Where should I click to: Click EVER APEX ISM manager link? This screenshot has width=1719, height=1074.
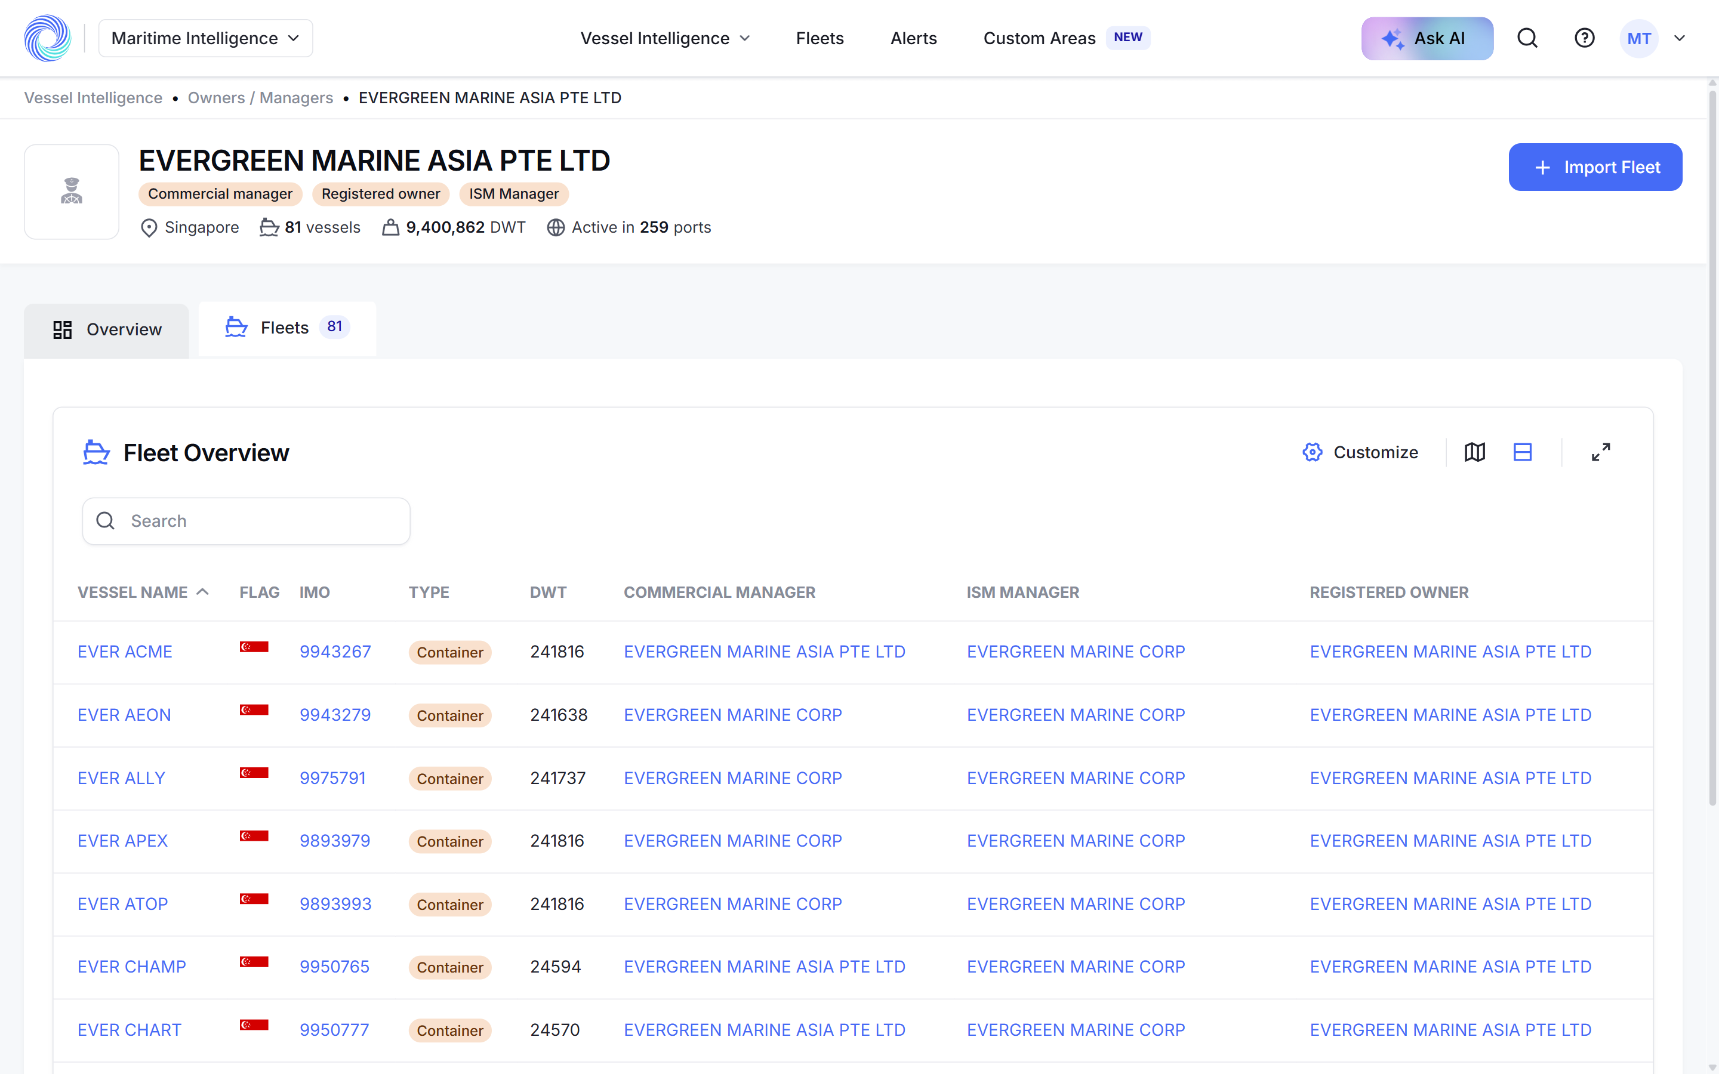[1076, 840]
